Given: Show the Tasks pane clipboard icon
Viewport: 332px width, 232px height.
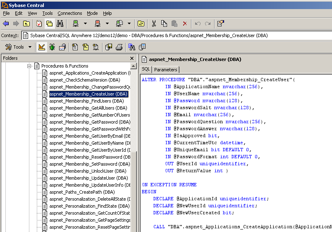Looking at the screenshot, I should click(39, 23).
